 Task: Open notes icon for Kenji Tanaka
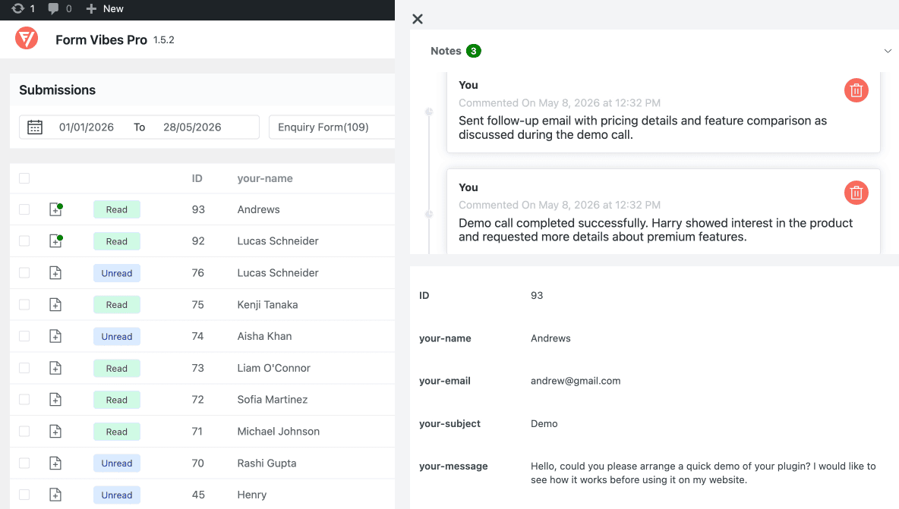coord(55,305)
